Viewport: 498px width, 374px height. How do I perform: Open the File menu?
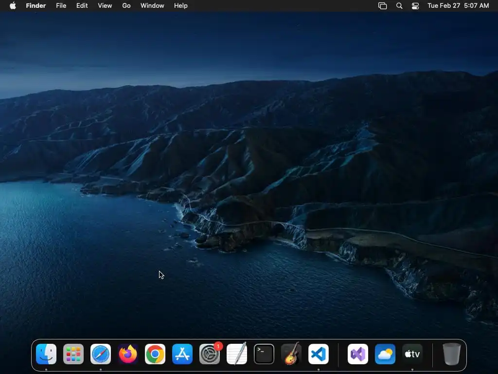pos(61,6)
